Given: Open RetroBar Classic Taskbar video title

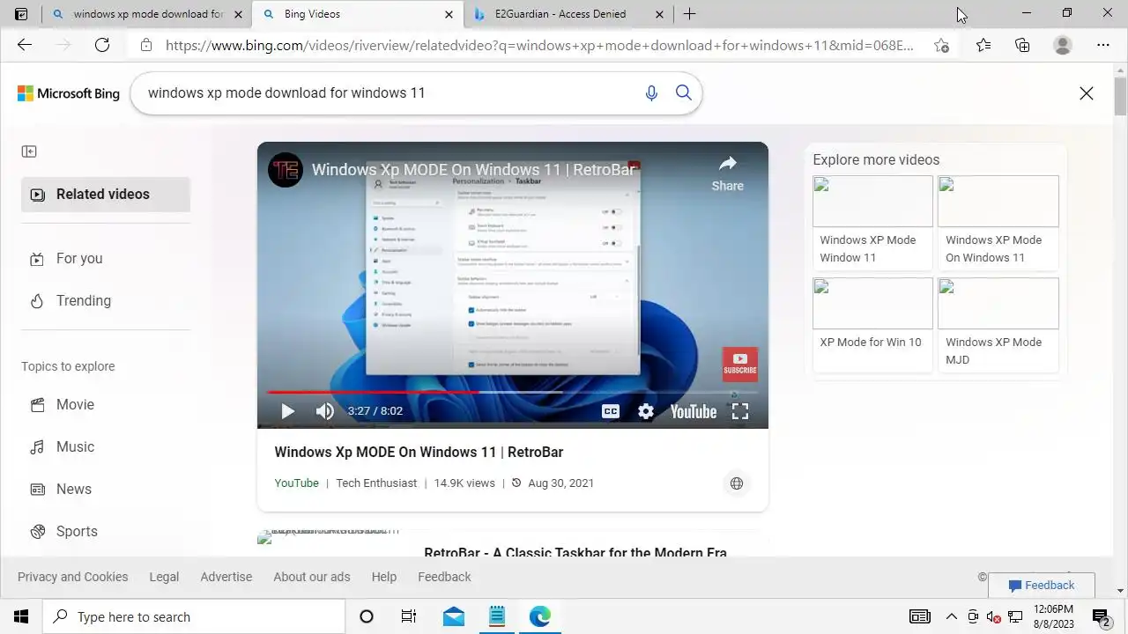Looking at the screenshot, I should pos(575,552).
